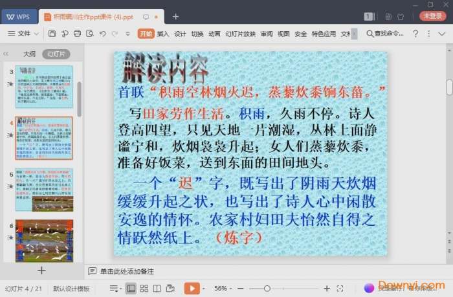Open the more options vertical dots menu

428,34
